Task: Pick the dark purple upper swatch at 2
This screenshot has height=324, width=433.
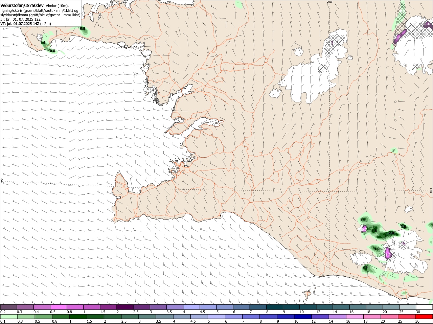Action: [x=124, y=307]
